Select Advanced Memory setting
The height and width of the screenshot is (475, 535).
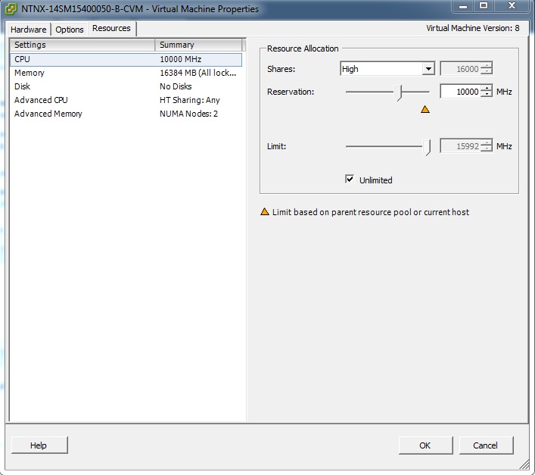coord(48,114)
